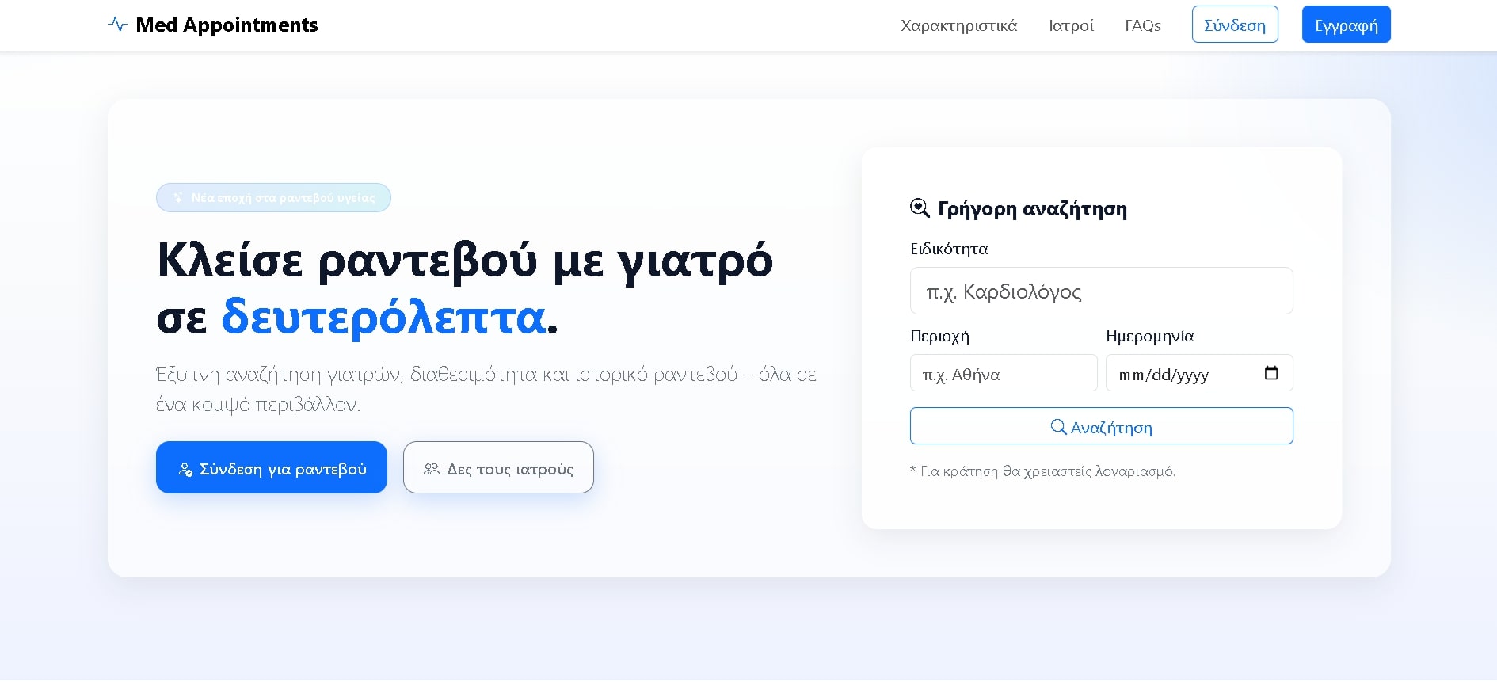This screenshot has width=1497, height=682.
Task: Open the calendar picker in Ημερομηνία
Action: pyautogui.click(x=1271, y=373)
